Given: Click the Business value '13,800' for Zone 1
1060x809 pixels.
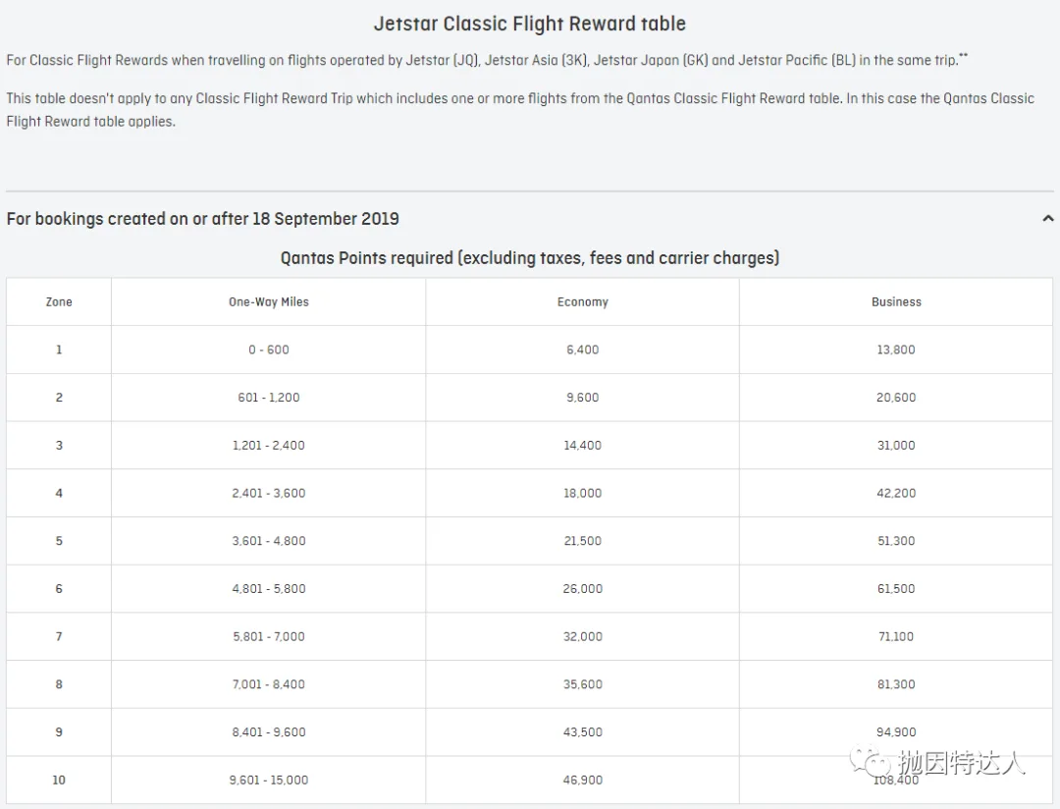Looking at the screenshot, I should [895, 350].
